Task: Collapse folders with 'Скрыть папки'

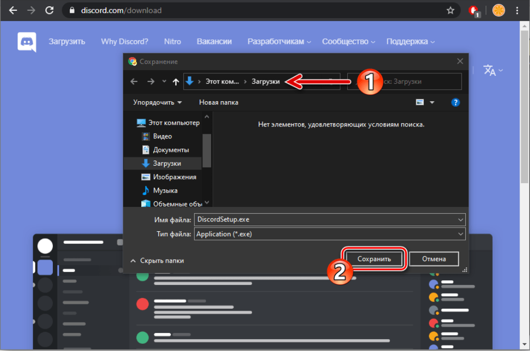Action: 157,261
